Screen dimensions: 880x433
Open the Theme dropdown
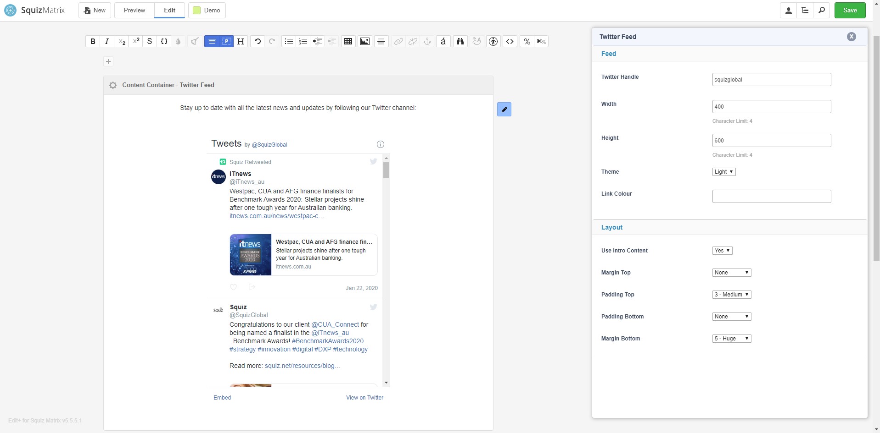pos(724,172)
